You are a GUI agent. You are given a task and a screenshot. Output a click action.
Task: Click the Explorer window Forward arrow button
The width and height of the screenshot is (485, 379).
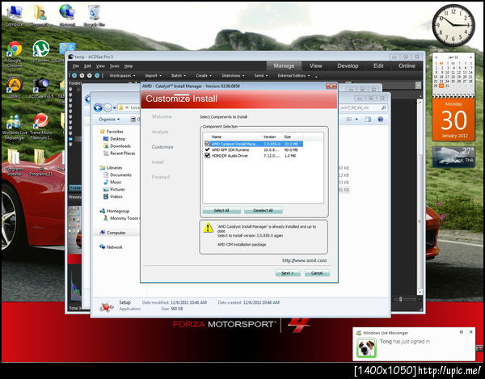click(x=108, y=107)
